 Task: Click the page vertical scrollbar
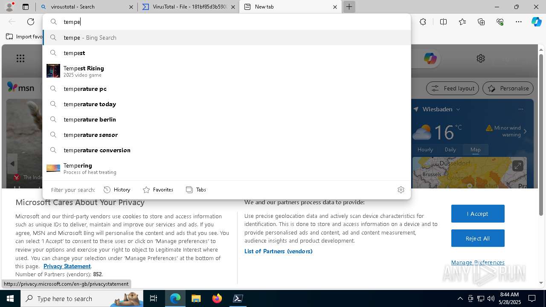click(541, 135)
